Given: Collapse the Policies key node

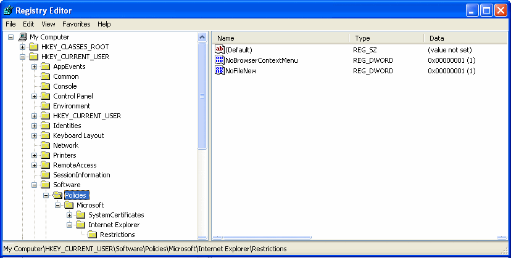Looking at the screenshot, I should point(46,195).
